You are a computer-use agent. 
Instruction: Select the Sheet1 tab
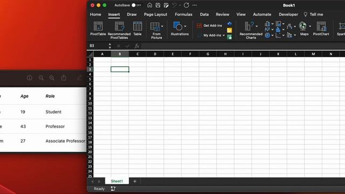(x=117, y=181)
